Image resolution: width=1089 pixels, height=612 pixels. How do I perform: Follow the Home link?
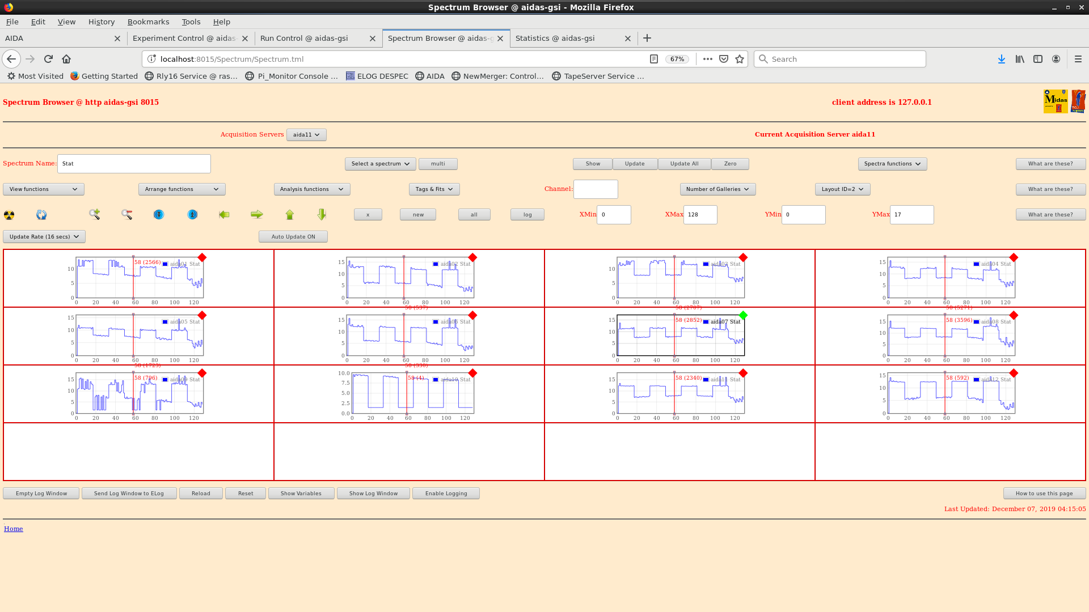(14, 529)
